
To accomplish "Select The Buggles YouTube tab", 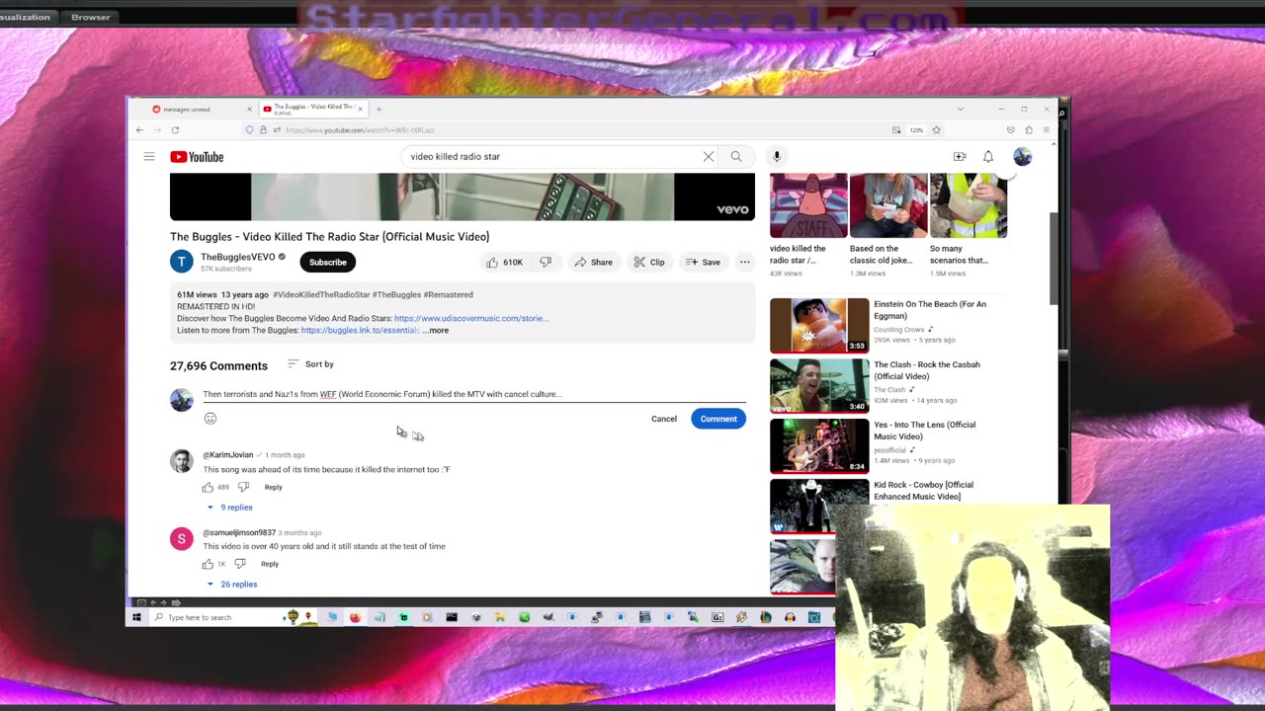I will [x=311, y=109].
